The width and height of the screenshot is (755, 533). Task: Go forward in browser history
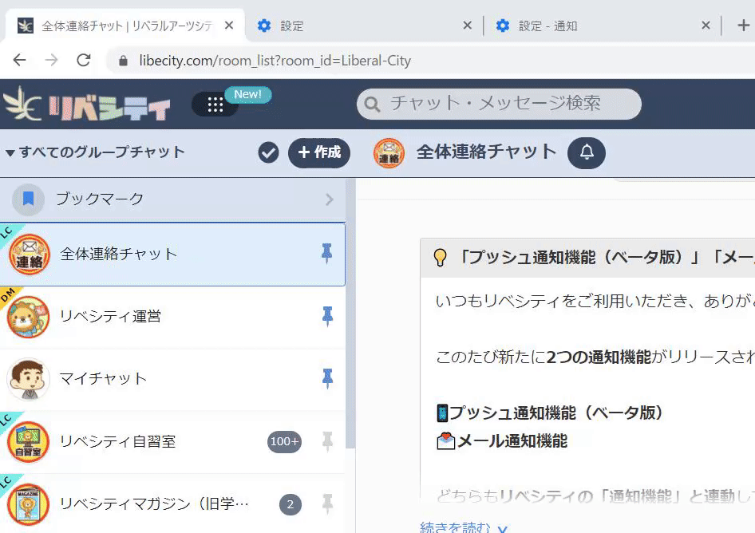[x=51, y=60]
